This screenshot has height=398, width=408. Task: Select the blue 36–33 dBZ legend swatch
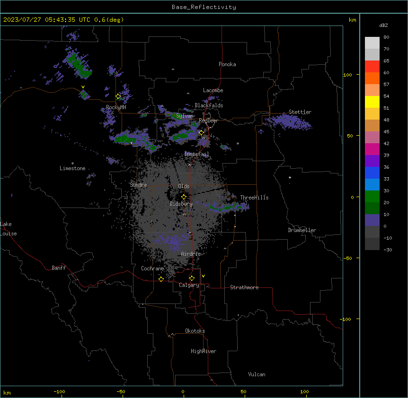pyautogui.click(x=372, y=173)
